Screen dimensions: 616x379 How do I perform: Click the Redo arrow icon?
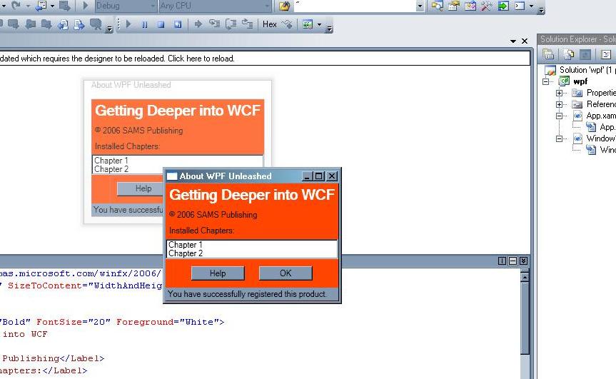point(16,6)
